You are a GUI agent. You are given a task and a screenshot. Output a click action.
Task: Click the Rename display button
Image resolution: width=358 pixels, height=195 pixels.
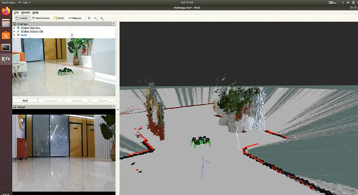(103, 100)
